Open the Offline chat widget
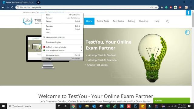Screen dimensions: 194x109 [x=172, y=101]
